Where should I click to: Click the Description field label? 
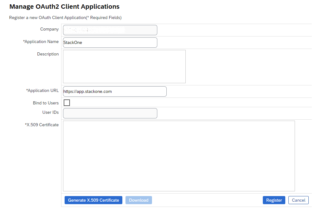[48, 54]
